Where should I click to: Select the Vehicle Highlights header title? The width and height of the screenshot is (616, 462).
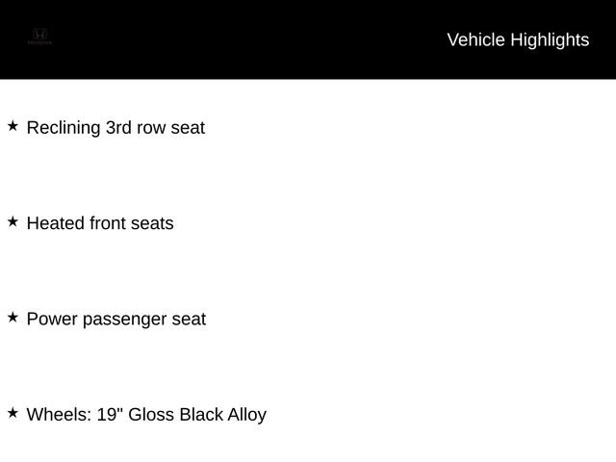click(x=518, y=39)
